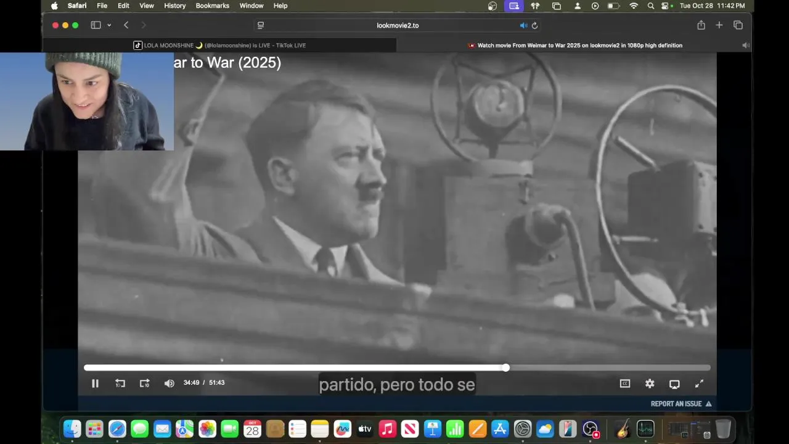Click the lookmovie2.to address field

[398, 25]
